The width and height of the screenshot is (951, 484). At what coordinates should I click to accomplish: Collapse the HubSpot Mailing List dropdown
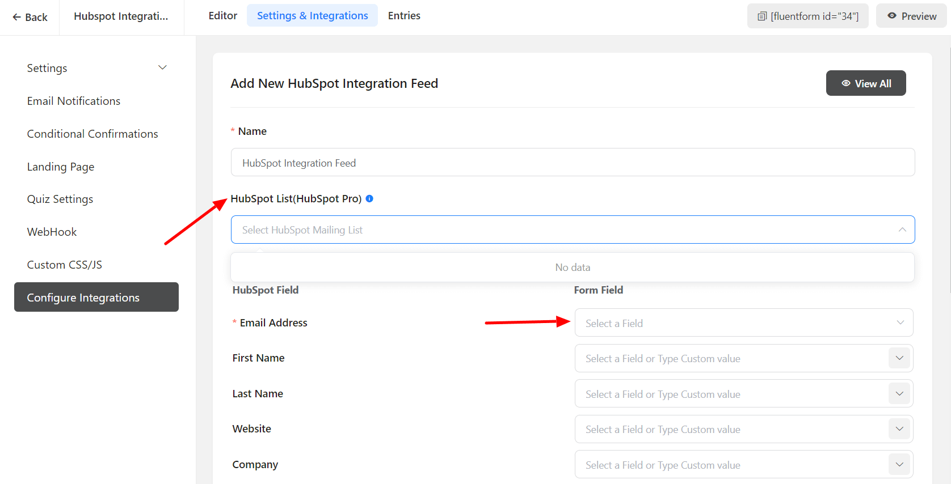902,230
